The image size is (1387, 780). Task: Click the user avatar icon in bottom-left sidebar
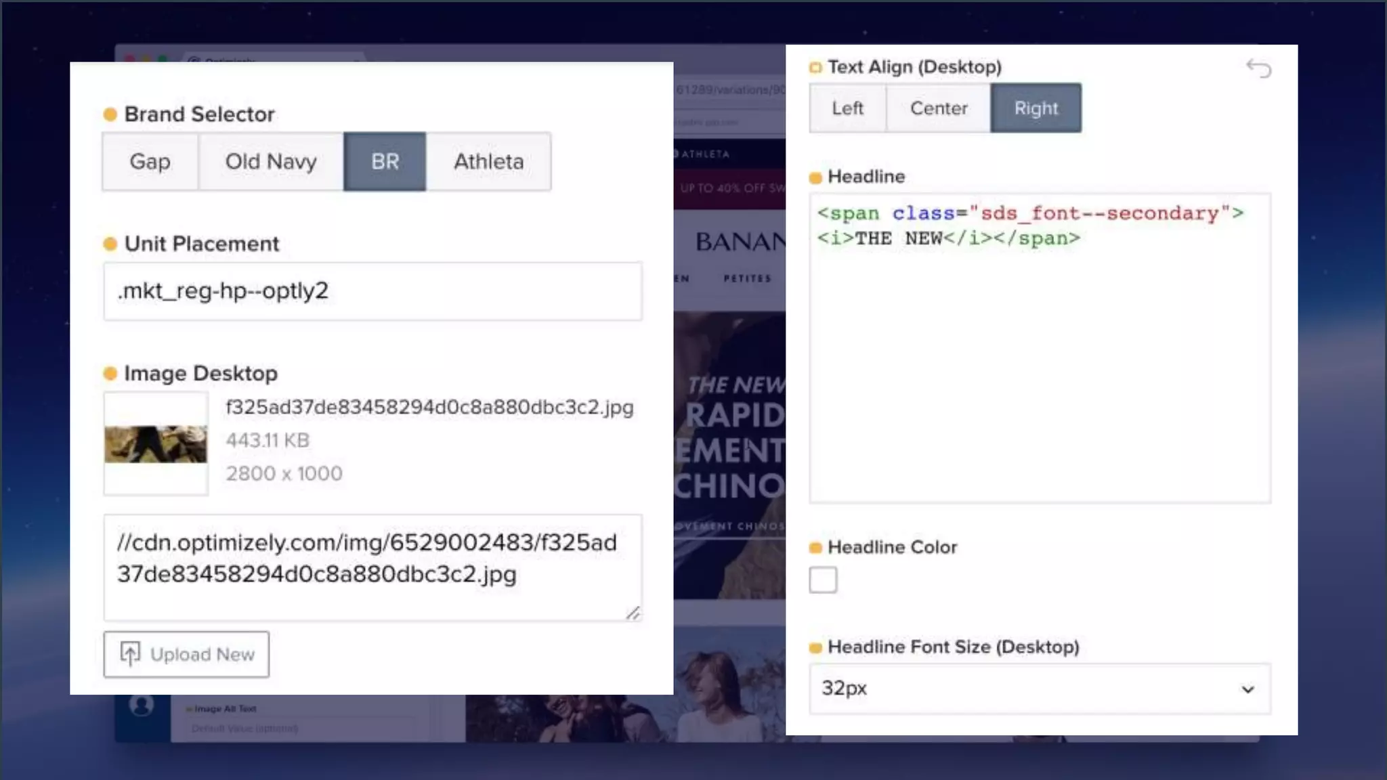[142, 705]
